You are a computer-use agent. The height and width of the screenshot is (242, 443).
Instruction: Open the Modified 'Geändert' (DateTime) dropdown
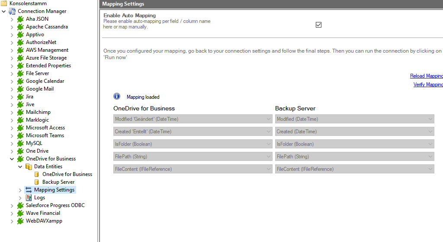click(193, 119)
